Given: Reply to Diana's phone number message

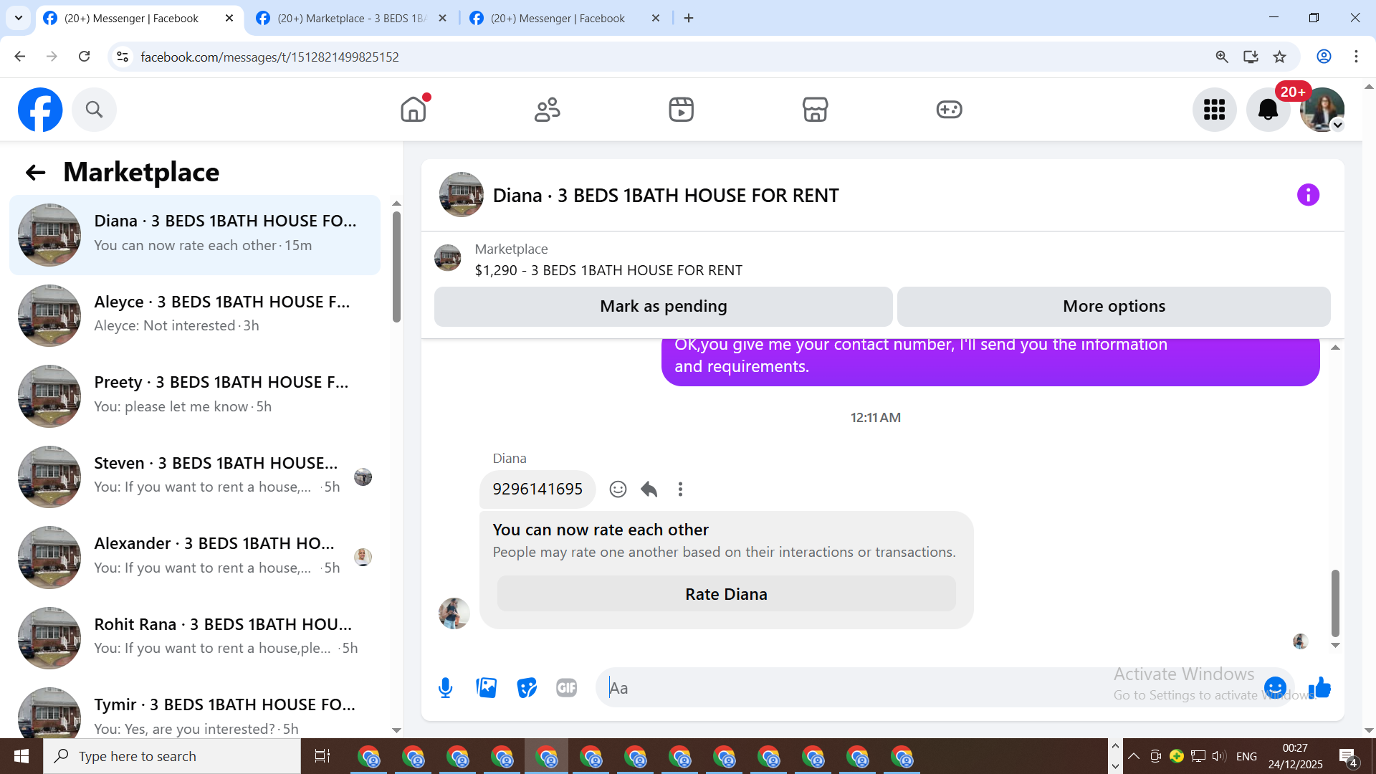Looking at the screenshot, I should [649, 489].
